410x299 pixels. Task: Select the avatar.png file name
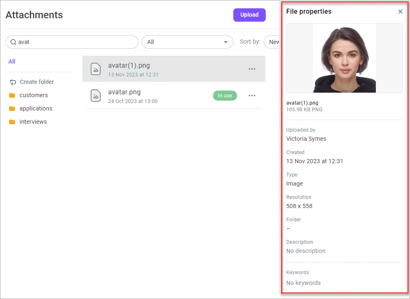[x=124, y=92]
